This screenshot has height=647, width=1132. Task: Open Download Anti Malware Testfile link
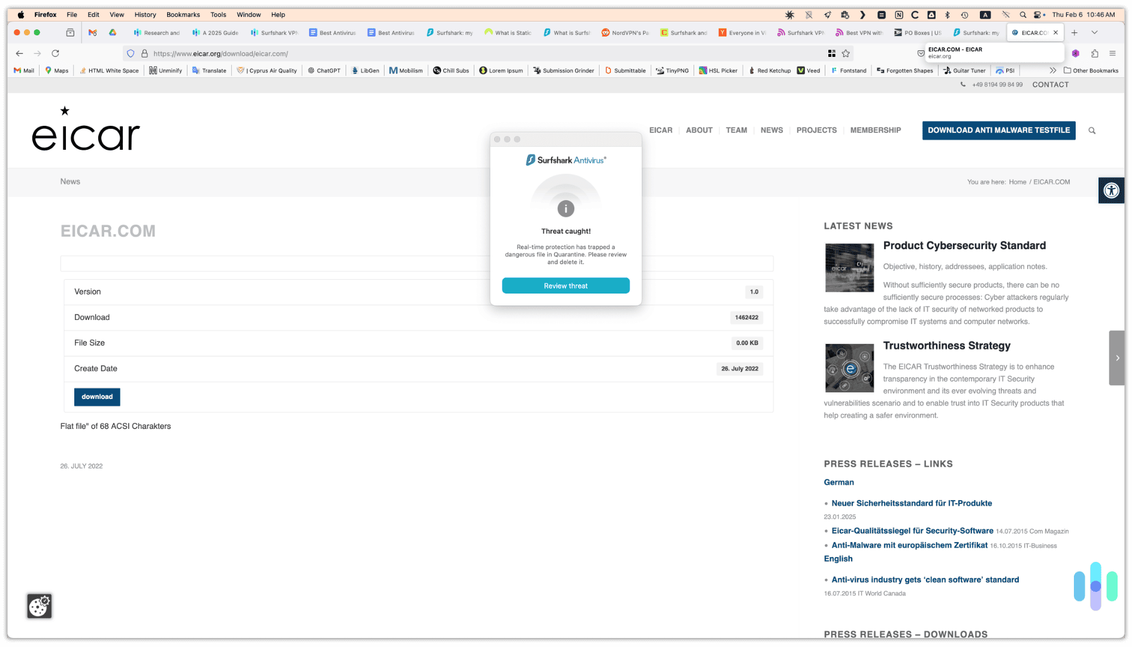pos(998,130)
